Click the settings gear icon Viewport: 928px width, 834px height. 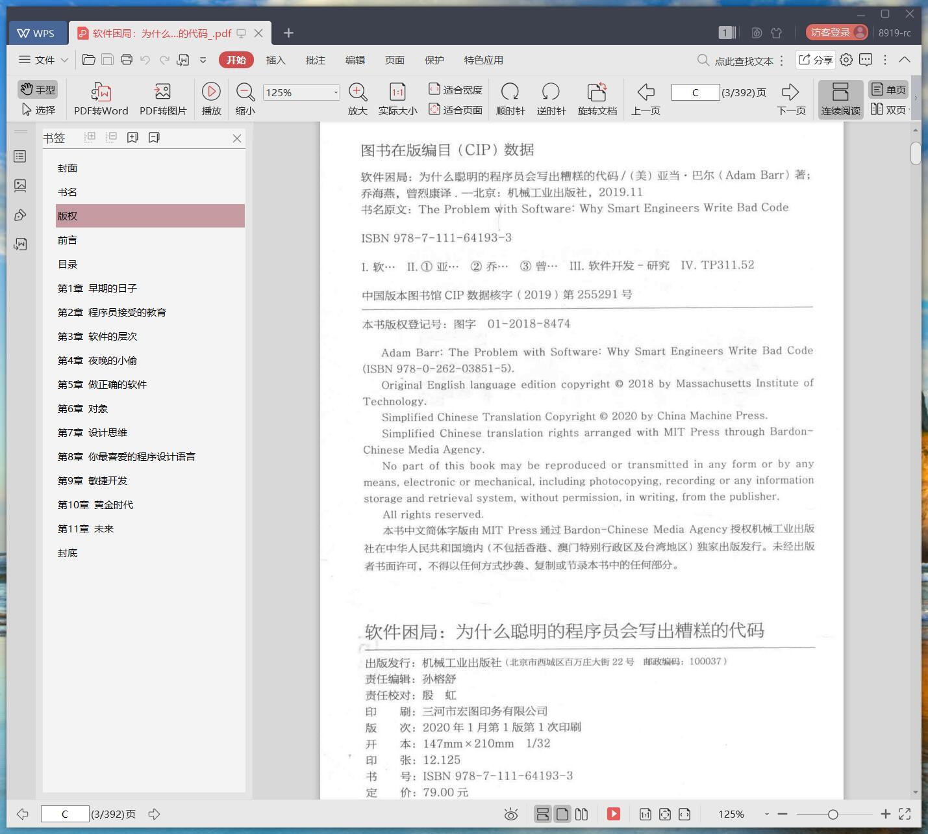tap(846, 60)
